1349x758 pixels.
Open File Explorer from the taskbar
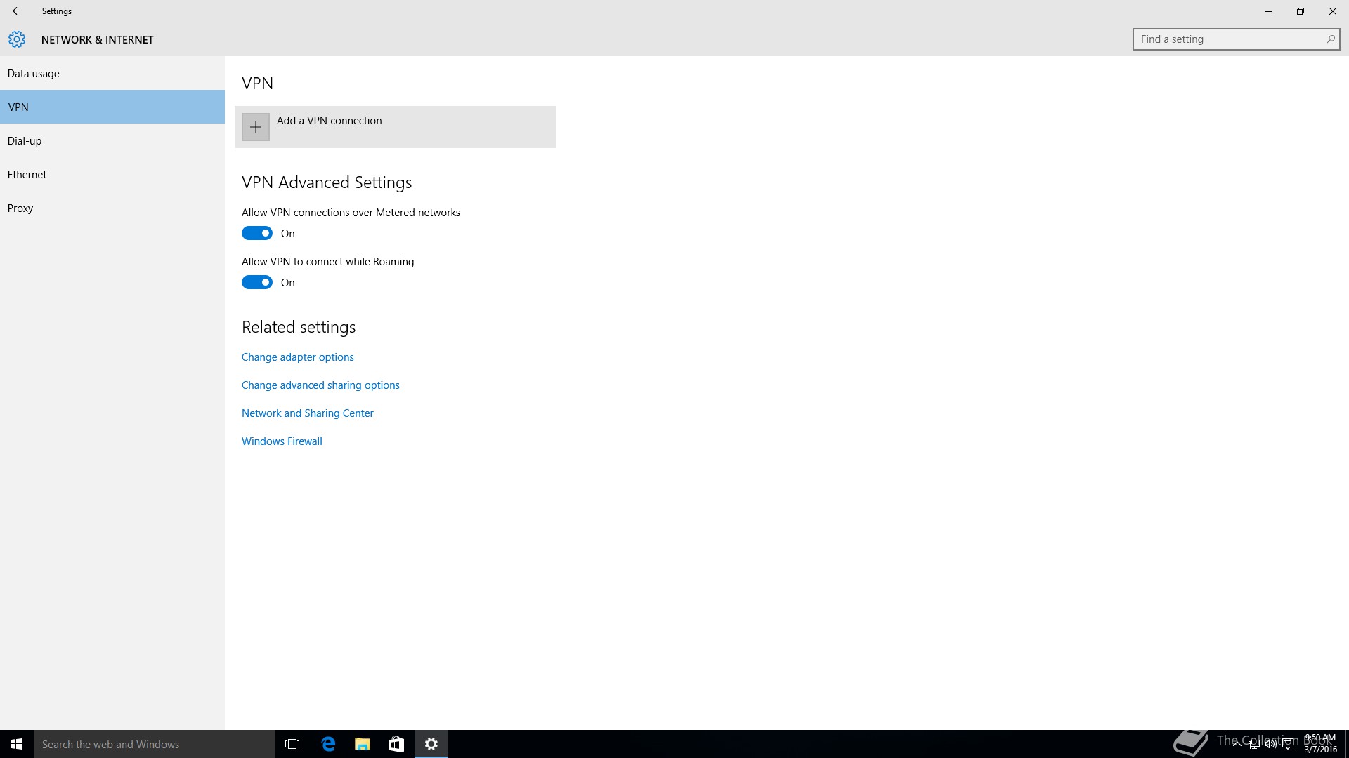click(362, 744)
